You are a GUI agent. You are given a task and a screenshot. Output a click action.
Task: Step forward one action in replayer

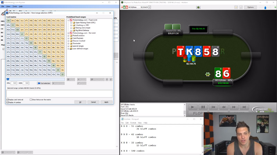[x=234, y=107]
